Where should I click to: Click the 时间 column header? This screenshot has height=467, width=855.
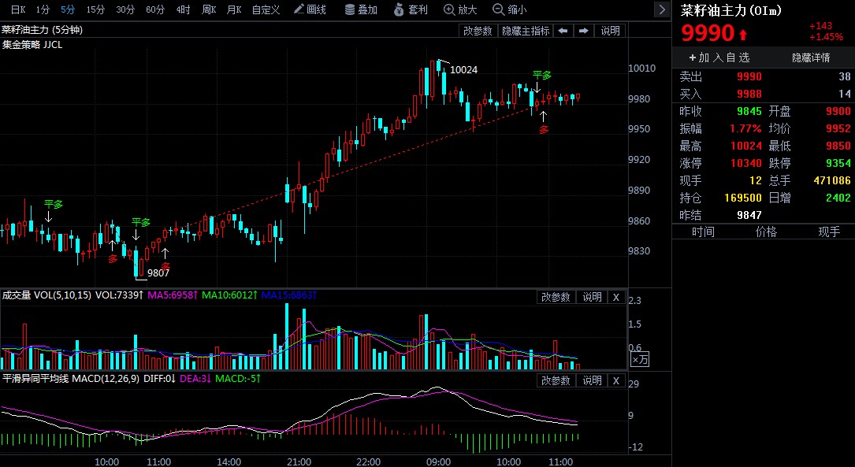pyautogui.click(x=703, y=232)
